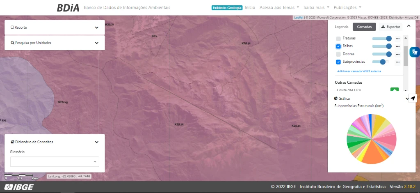Click the Exportar button
Image resolution: width=420 pixels, height=193 pixels.
pyautogui.click(x=390, y=27)
